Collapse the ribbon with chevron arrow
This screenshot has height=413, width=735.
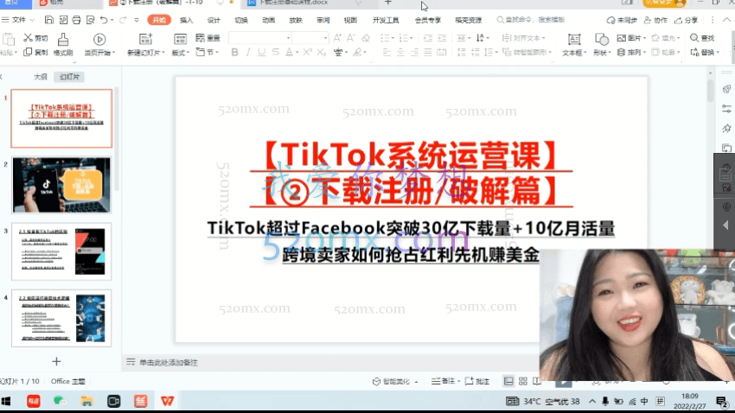click(x=726, y=20)
